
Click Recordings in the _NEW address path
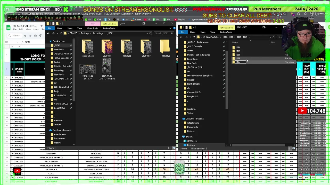(98, 33)
